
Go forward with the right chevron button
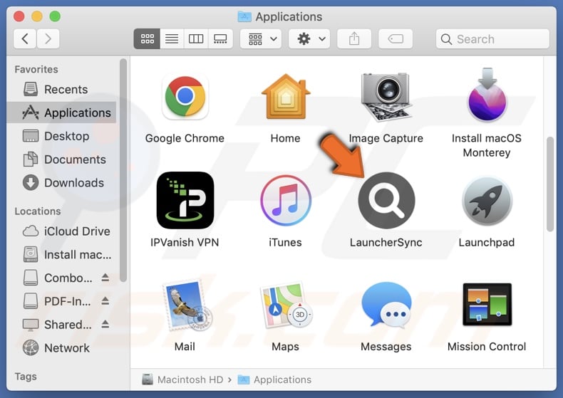click(x=48, y=38)
